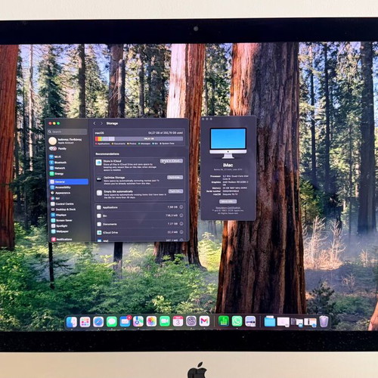
Task: Open Launchpad in the Dock
Action: coord(85,322)
